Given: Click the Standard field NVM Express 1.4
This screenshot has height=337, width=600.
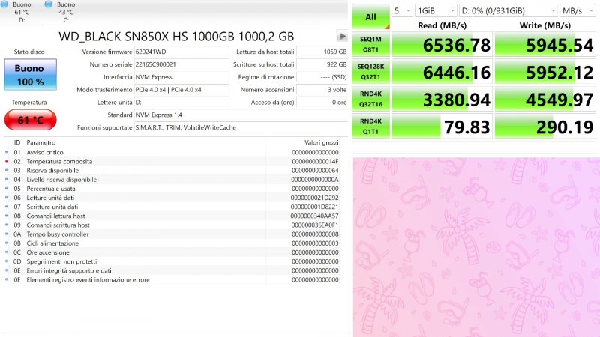Looking at the screenshot, I should (x=241, y=115).
